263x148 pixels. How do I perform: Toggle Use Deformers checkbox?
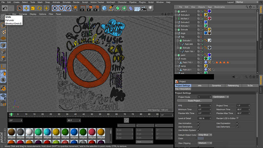coord(238,127)
